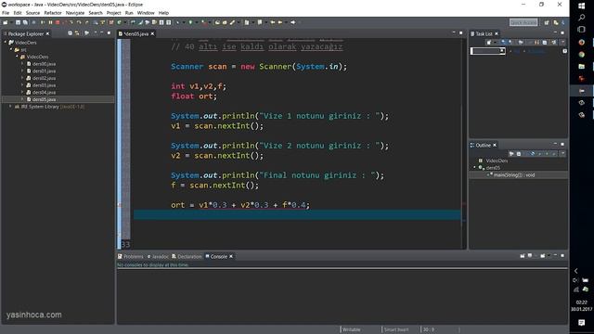Open the Task List view menu arrow

562,42
